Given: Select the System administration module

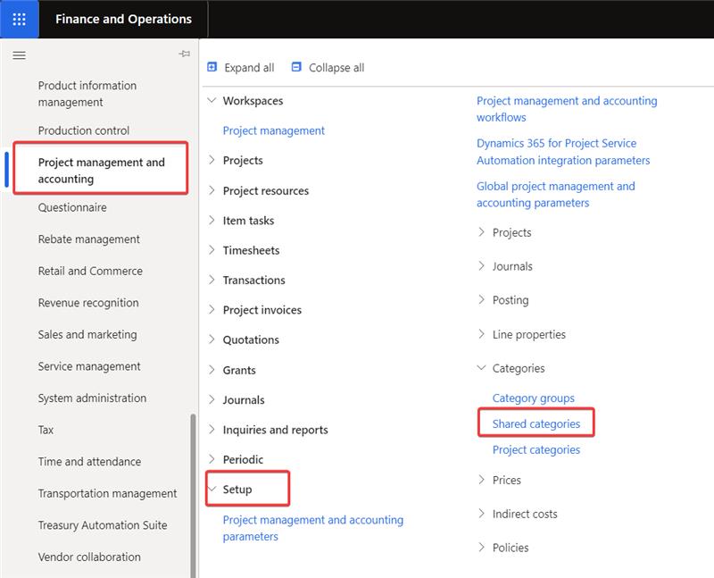Looking at the screenshot, I should (x=92, y=398).
